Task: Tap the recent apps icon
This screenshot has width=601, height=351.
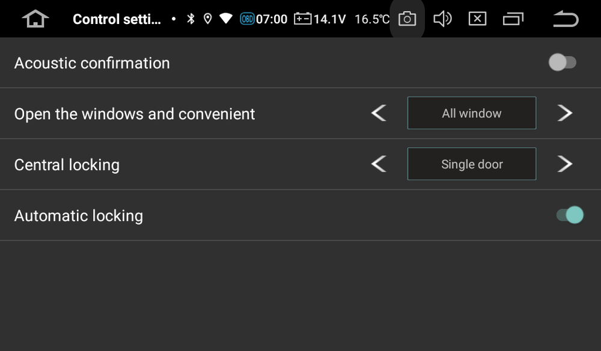Action: (513, 19)
